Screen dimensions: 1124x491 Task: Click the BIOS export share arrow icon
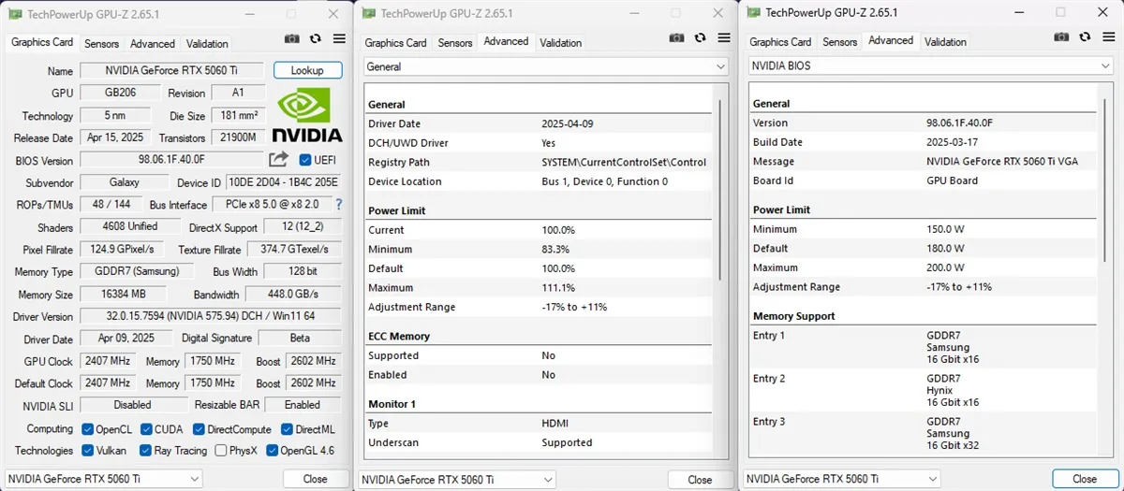click(x=278, y=160)
